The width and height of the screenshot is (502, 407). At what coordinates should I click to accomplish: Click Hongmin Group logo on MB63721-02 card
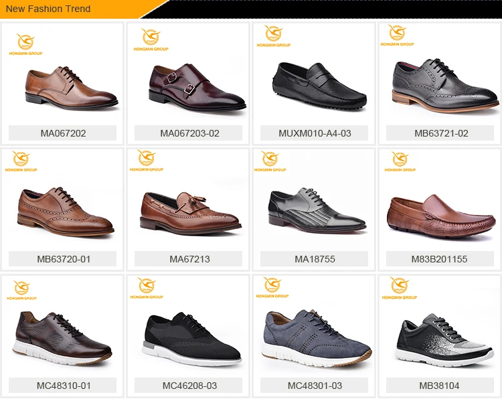coord(398,35)
